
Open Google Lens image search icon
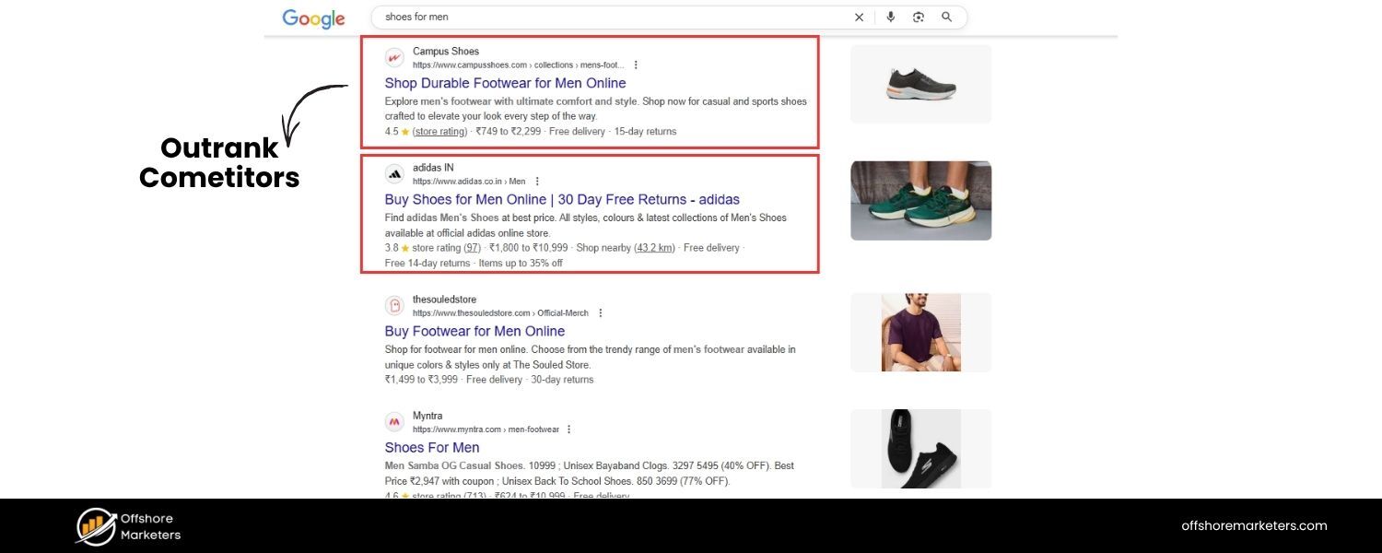tap(918, 17)
